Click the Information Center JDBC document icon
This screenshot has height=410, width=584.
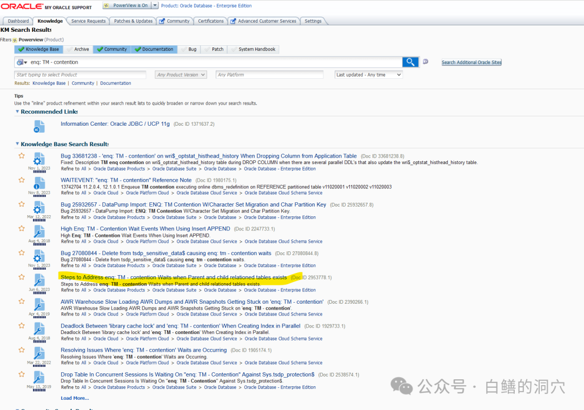pyautogui.click(x=39, y=126)
